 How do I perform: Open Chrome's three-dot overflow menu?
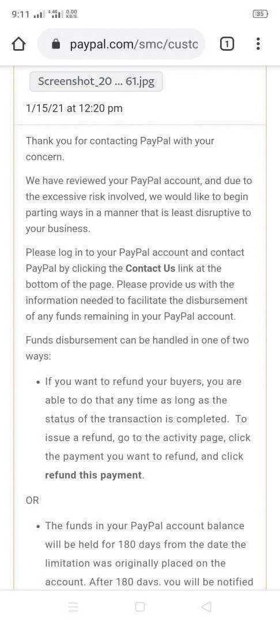258,44
